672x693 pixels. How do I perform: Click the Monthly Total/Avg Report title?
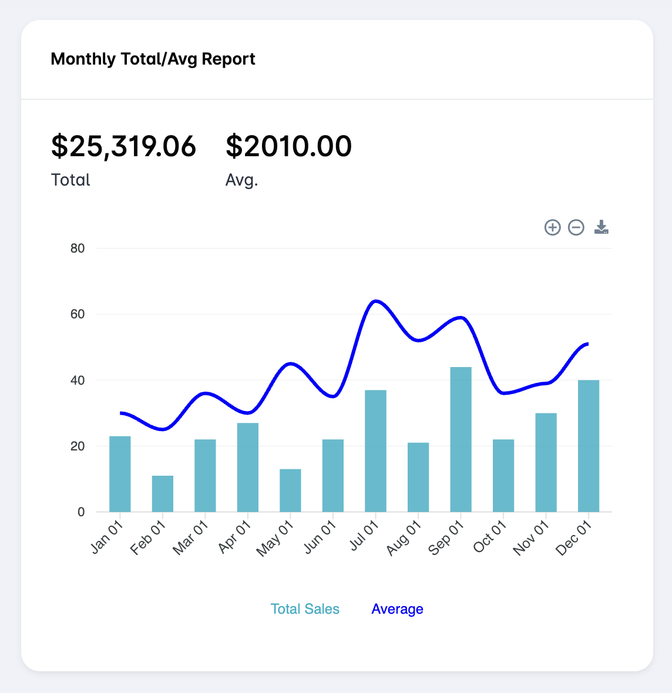tap(153, 59)
